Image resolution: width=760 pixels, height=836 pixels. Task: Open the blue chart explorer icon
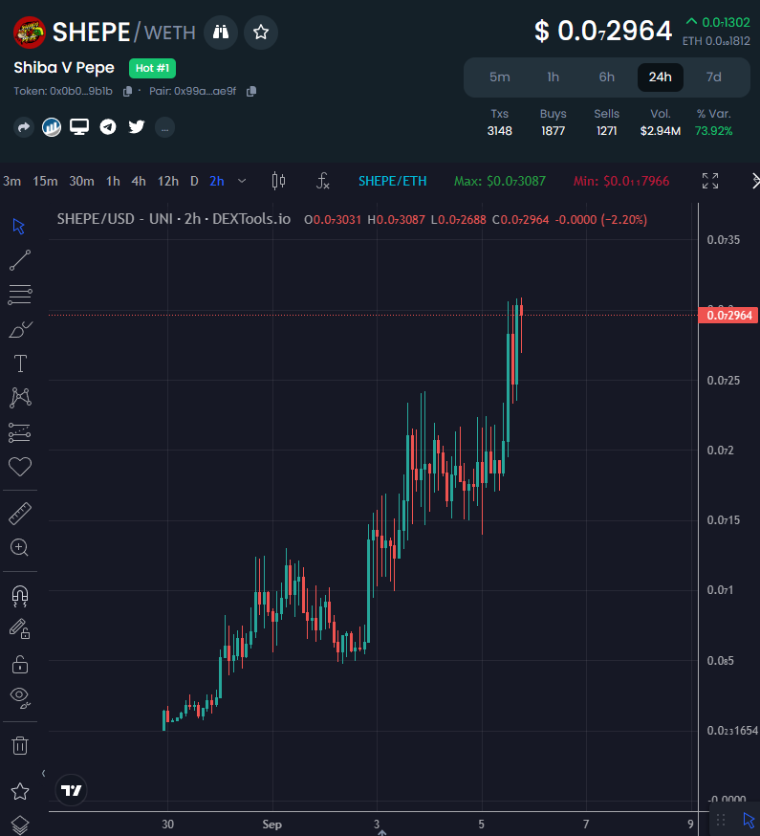pyautogui.click(x=52, y=127)
